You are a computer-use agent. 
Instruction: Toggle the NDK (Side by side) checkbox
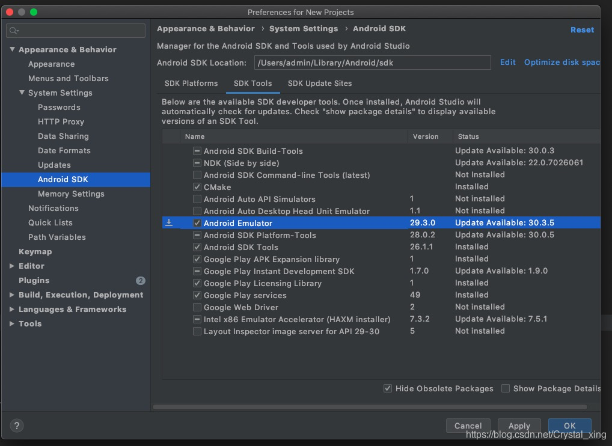tap(197, 163)
